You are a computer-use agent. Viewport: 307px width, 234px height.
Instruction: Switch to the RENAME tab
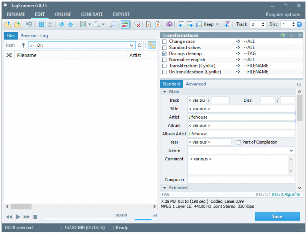coord(16,14)
